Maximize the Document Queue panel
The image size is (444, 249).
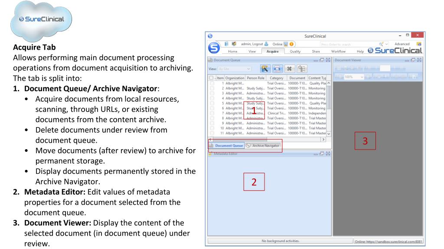[x=328, y=60]
